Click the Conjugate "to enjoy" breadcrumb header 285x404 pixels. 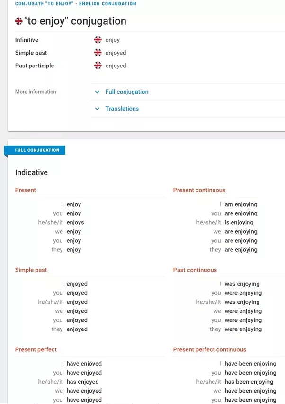[76, 4]
